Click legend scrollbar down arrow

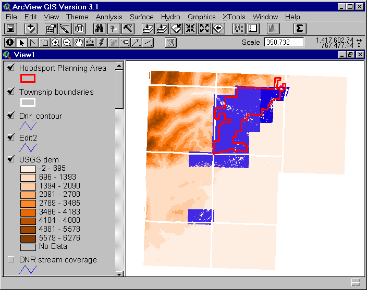tap(119, 274)
